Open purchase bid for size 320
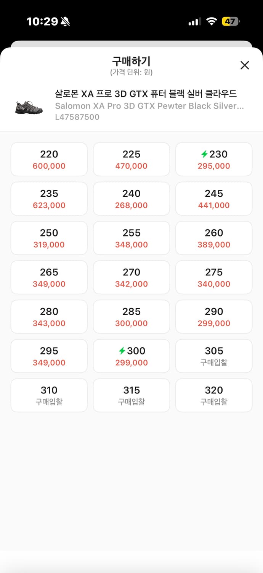Viewport: 263px width, 573px height. tap(214, 395)
